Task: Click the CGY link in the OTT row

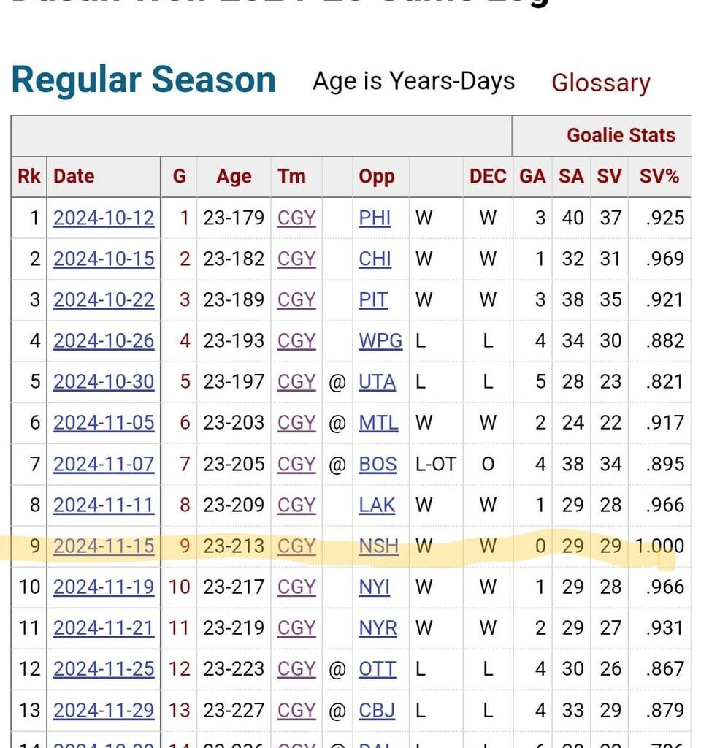Action: 296,668
